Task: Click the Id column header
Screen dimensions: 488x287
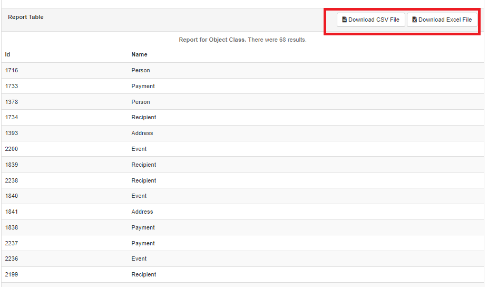Action: click(8, 54)
